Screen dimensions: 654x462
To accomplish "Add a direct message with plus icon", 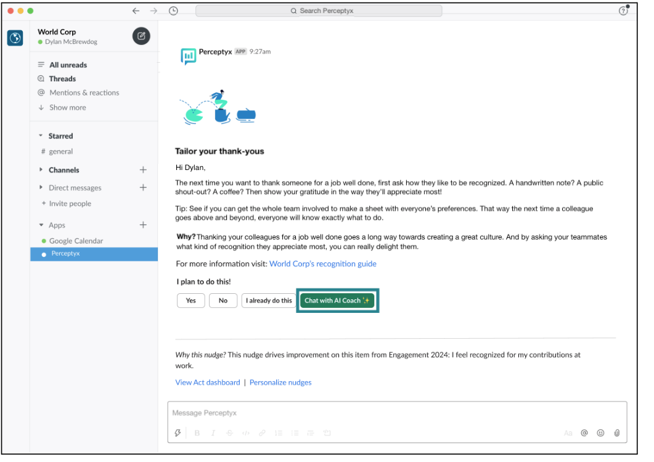I will pos(143,188).
